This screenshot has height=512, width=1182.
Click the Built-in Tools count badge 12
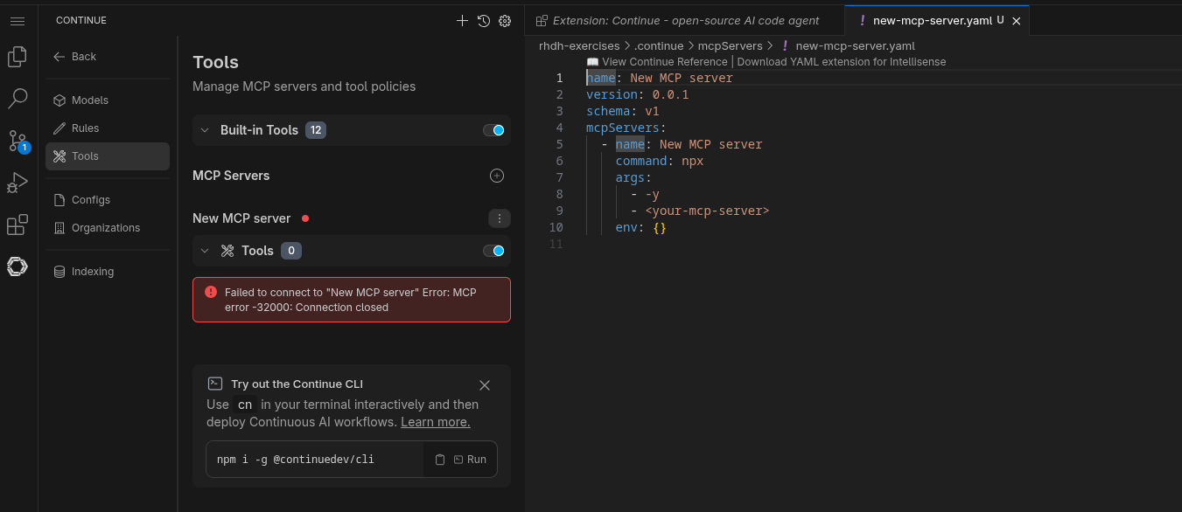coord(316,130)
